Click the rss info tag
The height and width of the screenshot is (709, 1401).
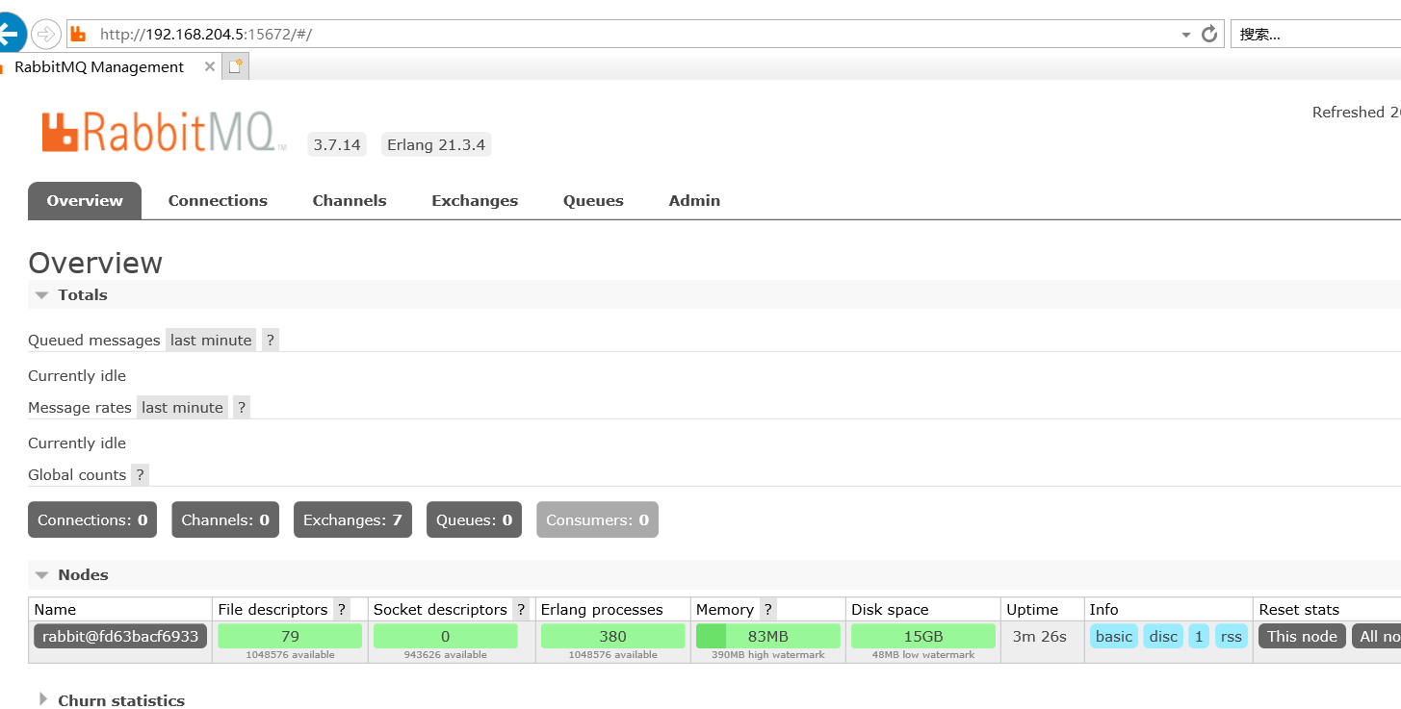click(x=1232, y=636)
